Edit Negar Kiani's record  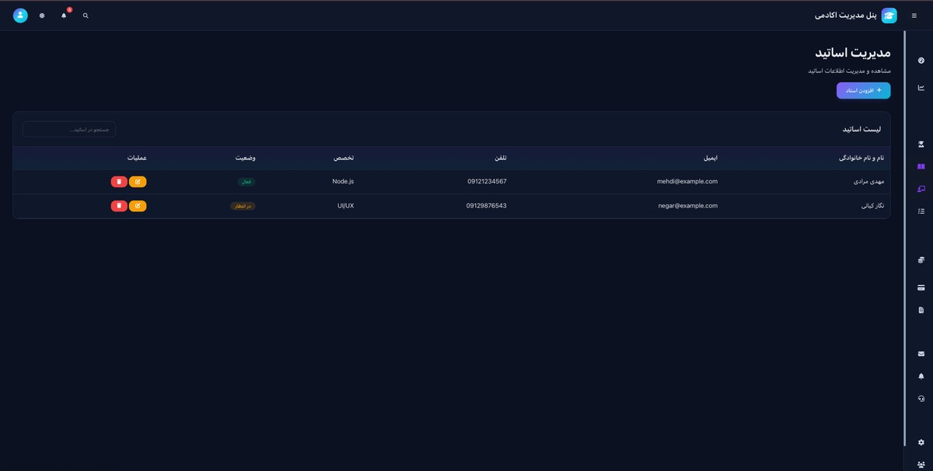138,206
